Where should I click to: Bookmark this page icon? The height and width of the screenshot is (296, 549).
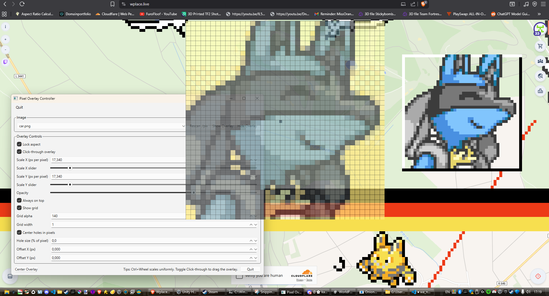(x=112, y=4)
